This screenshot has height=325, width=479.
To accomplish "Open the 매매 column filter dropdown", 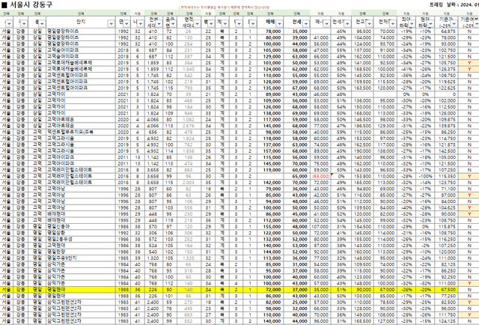I will click(279, 24).
